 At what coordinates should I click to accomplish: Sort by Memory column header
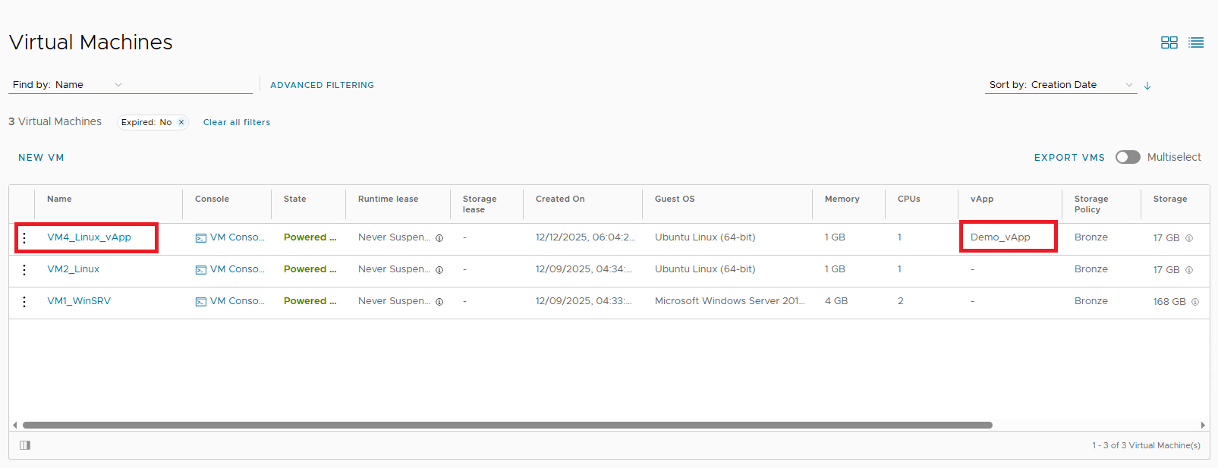(842, 199)
